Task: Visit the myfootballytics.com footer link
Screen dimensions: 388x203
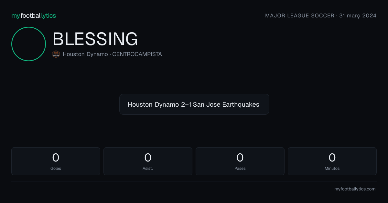Action: [x=355, y=189]
